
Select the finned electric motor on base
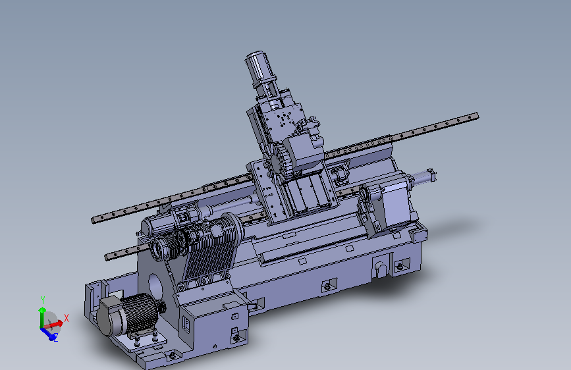point(128,315)
